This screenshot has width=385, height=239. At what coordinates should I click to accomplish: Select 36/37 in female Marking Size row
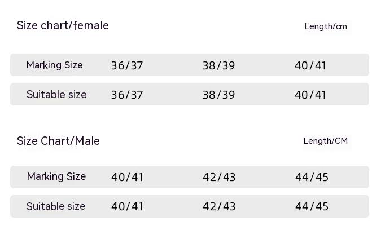[x=127, y=65]
